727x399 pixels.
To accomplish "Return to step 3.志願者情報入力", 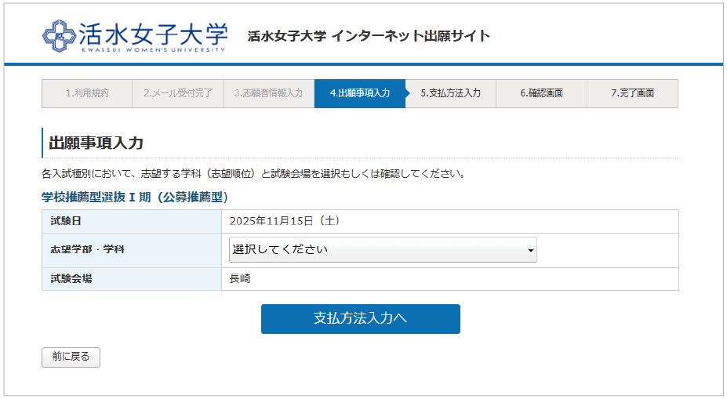I will [x=268, y=93].
